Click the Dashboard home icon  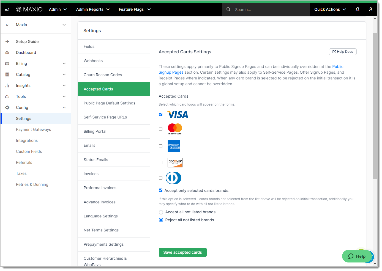pos(7,52)
